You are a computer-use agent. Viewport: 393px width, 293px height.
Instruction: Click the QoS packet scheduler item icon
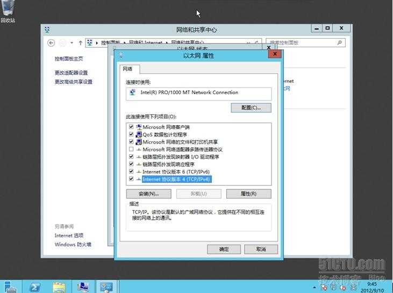pos(139,134)
